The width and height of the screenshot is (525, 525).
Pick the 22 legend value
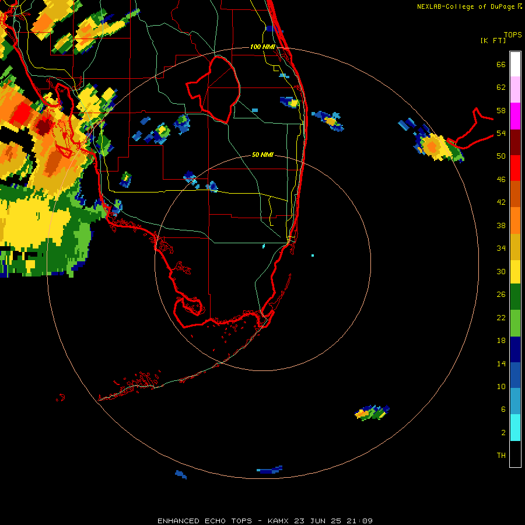pos(501,317)
